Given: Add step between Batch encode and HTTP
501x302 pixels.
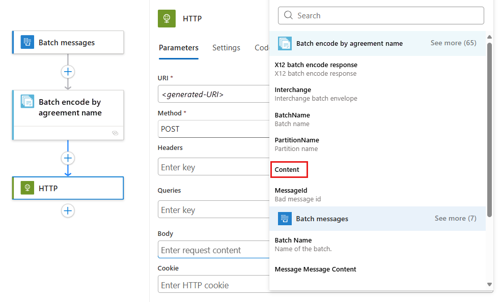Looking at the screenshot, I should click(x=68, y=158).
